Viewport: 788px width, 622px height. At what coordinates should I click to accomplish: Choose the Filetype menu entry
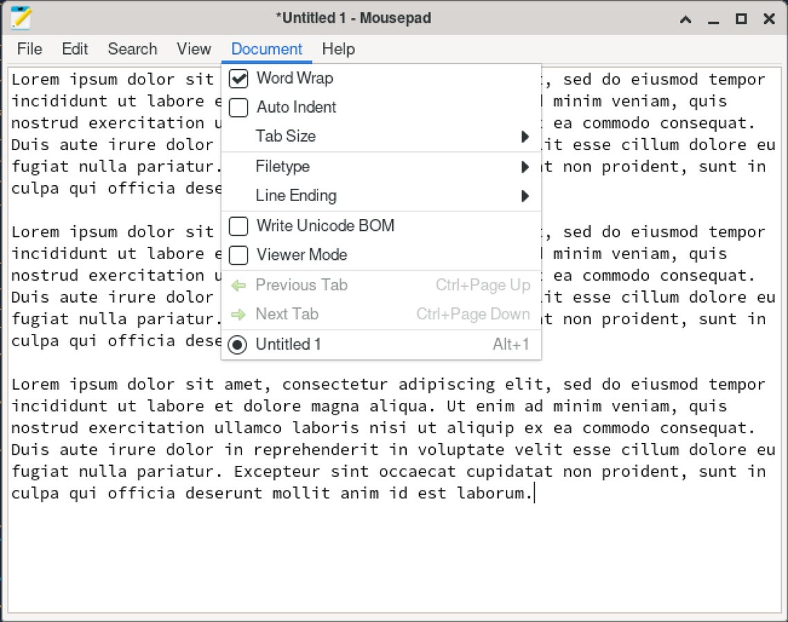click(381, 167)
